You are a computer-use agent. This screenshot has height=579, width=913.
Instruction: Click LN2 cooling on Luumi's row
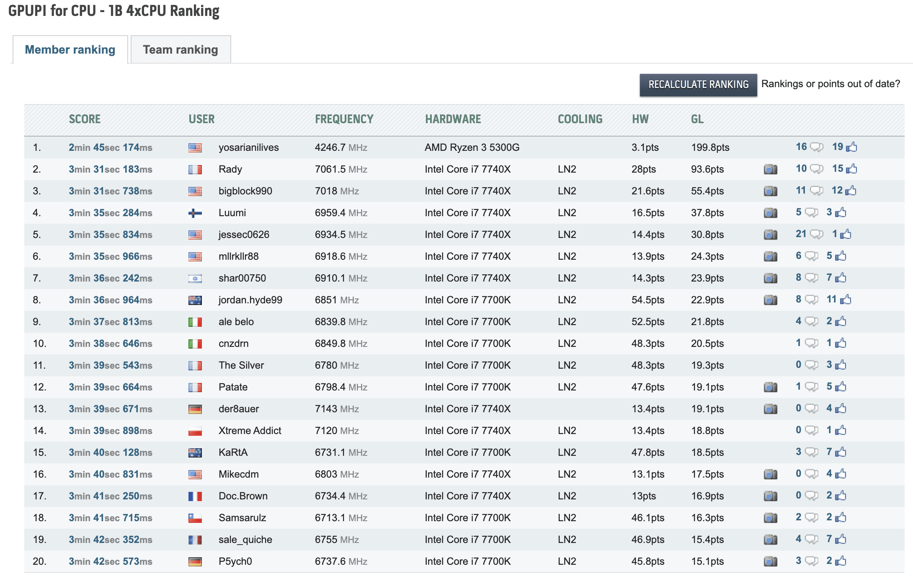click(567, 213)
